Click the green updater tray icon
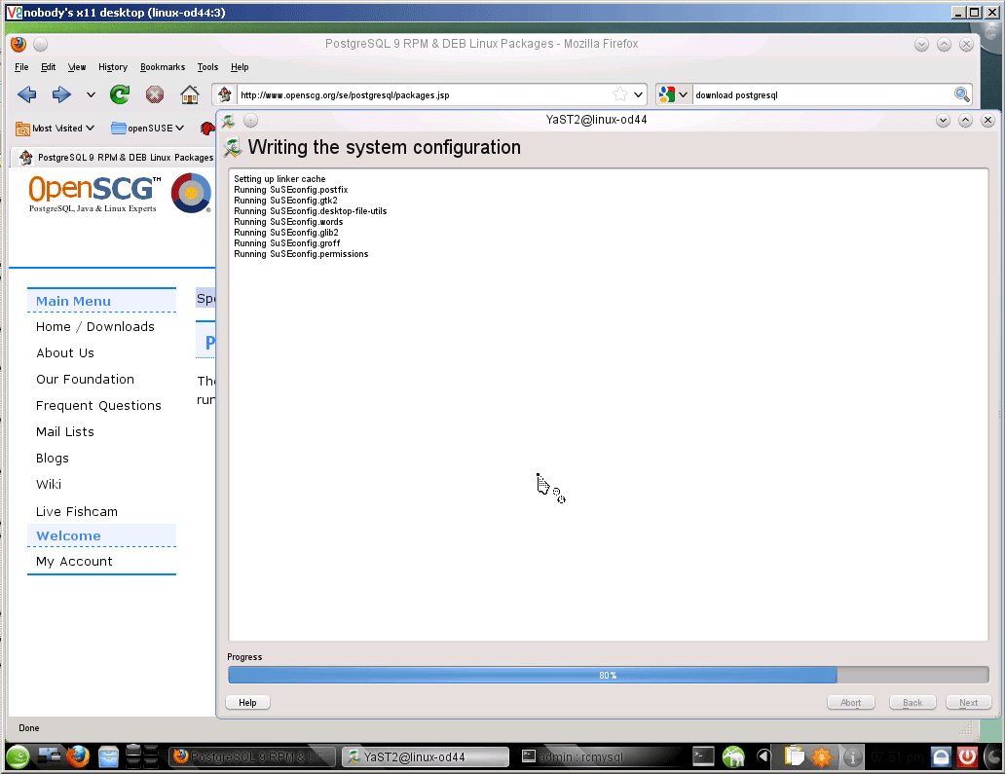The height and width of the screenshot is (774, 1005). click(x=733, y=757)
